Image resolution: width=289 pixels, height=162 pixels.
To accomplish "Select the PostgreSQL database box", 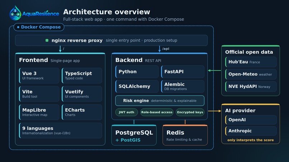I will (x=134, y=135).
